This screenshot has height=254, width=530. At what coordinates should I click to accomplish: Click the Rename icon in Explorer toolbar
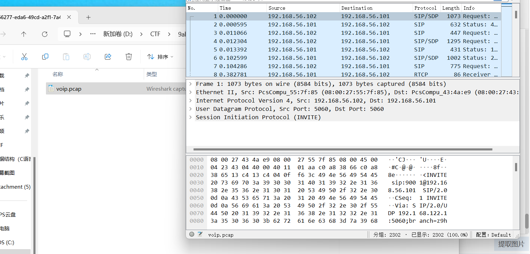(87, 57)
